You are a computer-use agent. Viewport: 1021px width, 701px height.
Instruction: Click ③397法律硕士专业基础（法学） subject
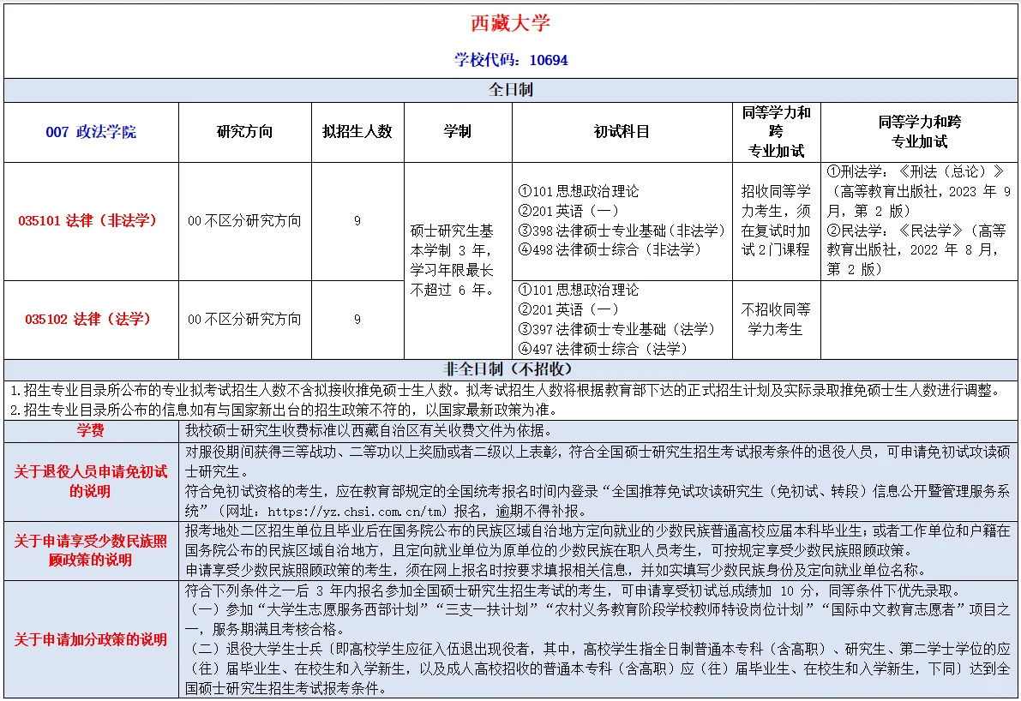pos(616,329)
